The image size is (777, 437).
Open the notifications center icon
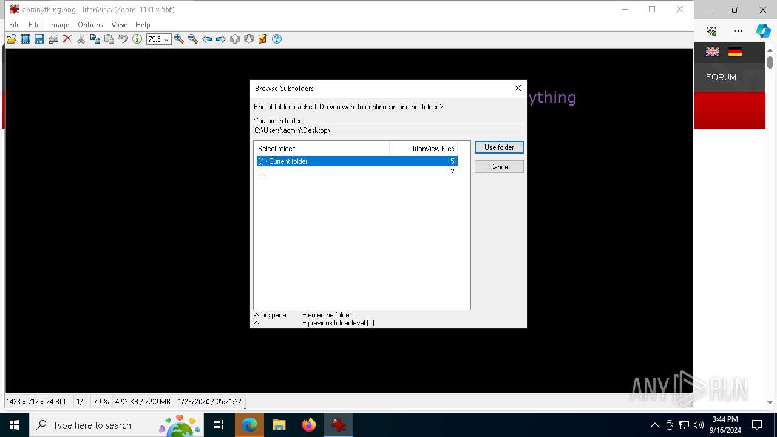757,425
